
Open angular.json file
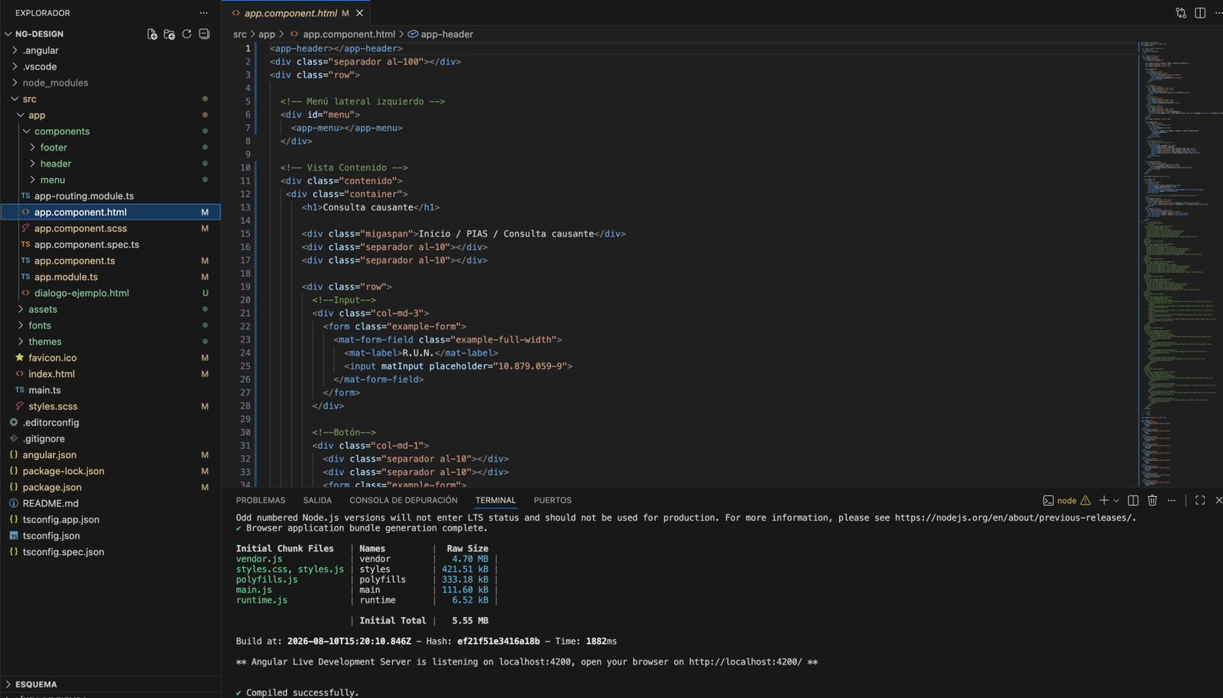click(110, 455)
